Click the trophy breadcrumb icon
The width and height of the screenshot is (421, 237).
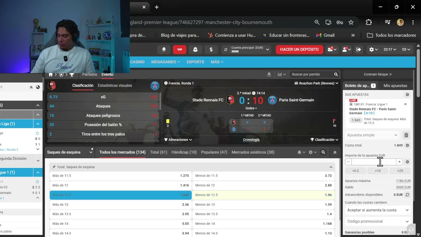[72, 75]
